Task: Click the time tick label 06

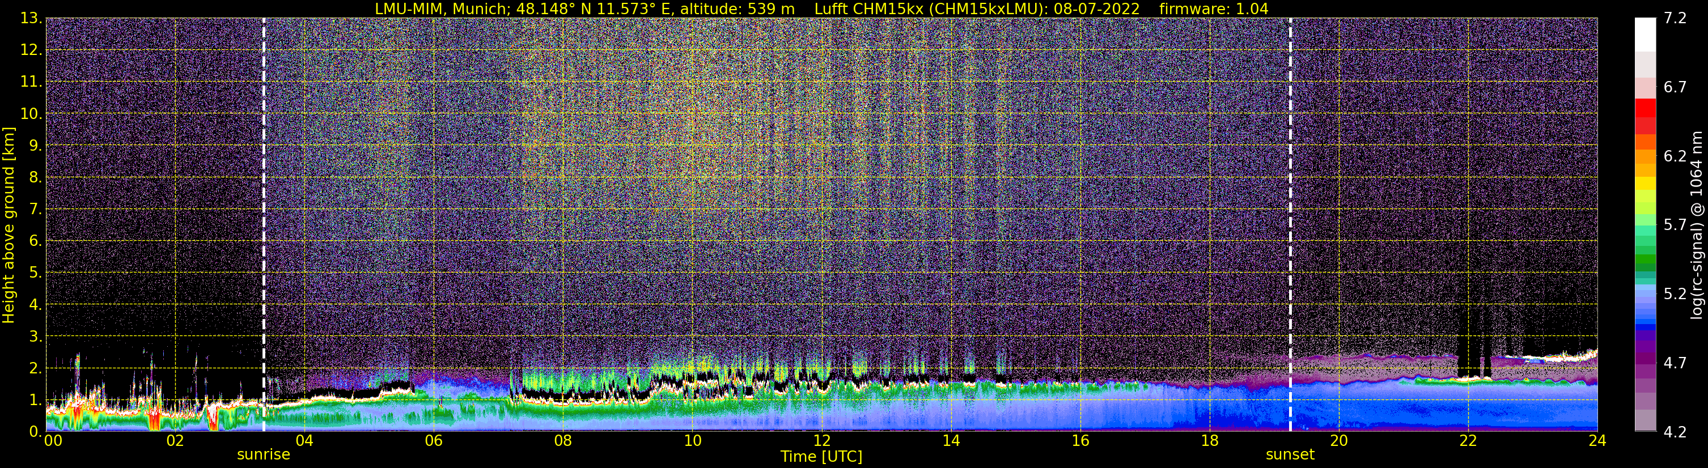Action: (x=434, y=441)
